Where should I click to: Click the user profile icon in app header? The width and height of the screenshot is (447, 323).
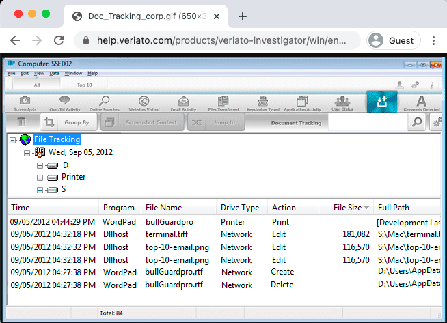(400, 85)
